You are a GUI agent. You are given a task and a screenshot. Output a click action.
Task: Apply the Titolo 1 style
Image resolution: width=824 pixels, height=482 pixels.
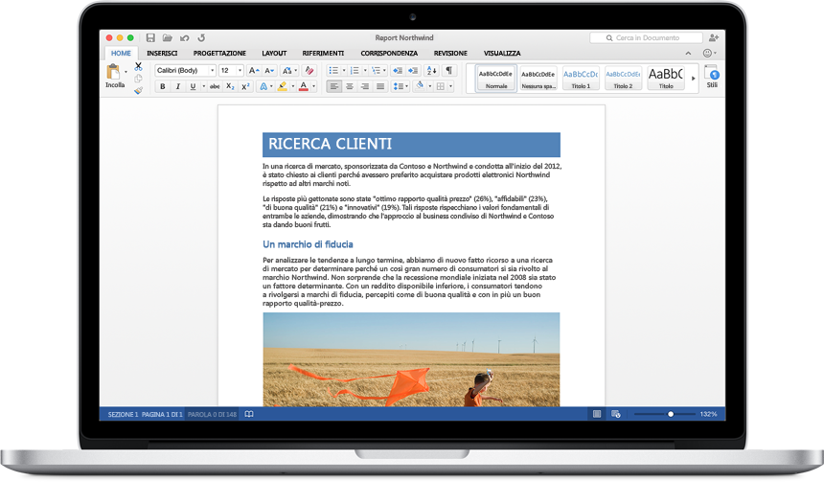[x=581, y=79]
